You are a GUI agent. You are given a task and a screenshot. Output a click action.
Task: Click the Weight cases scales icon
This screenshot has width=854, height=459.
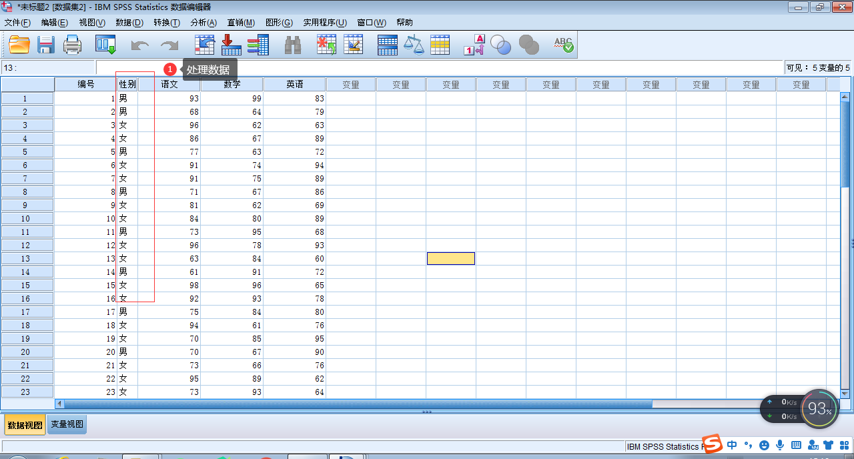tap(414, 45)
